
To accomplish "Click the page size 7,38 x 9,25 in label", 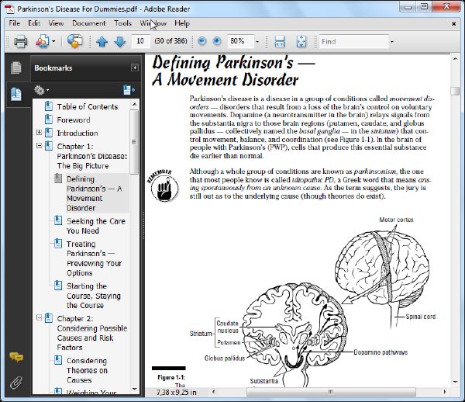I will coord(177,392).
